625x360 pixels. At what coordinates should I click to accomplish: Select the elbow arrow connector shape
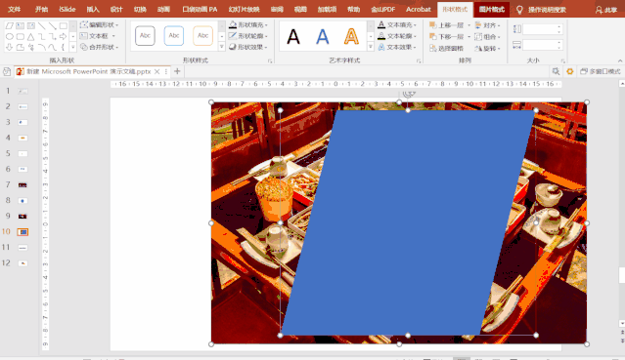(x=52, y=37)
